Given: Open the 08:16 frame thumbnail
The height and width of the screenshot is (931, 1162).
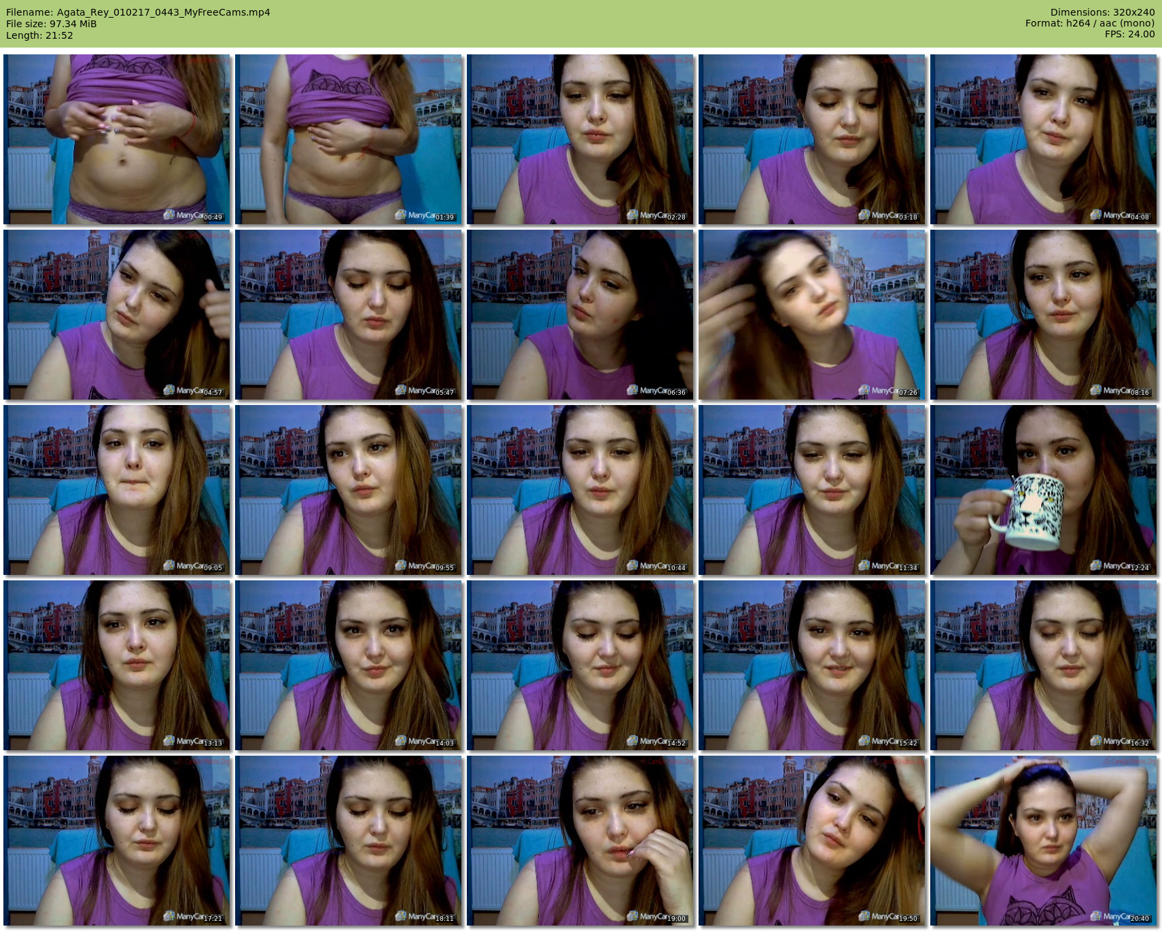Looking at the screenshot, I should tap(1044, 315).
